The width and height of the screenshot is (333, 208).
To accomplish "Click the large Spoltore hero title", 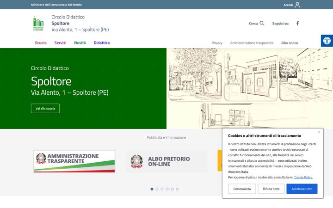I will [51, 81].
